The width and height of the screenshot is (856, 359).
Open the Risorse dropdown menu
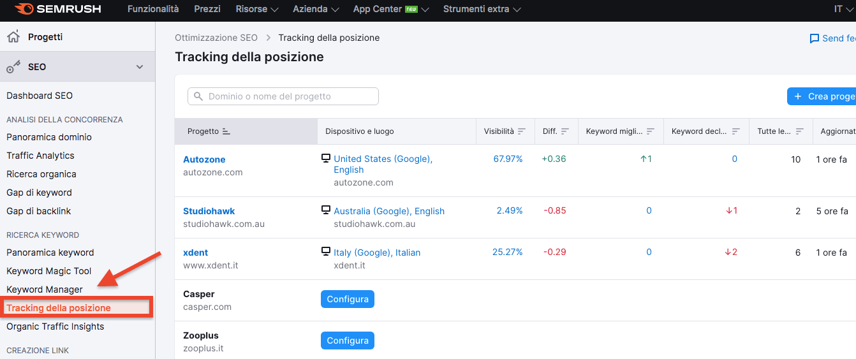[257, 10]
